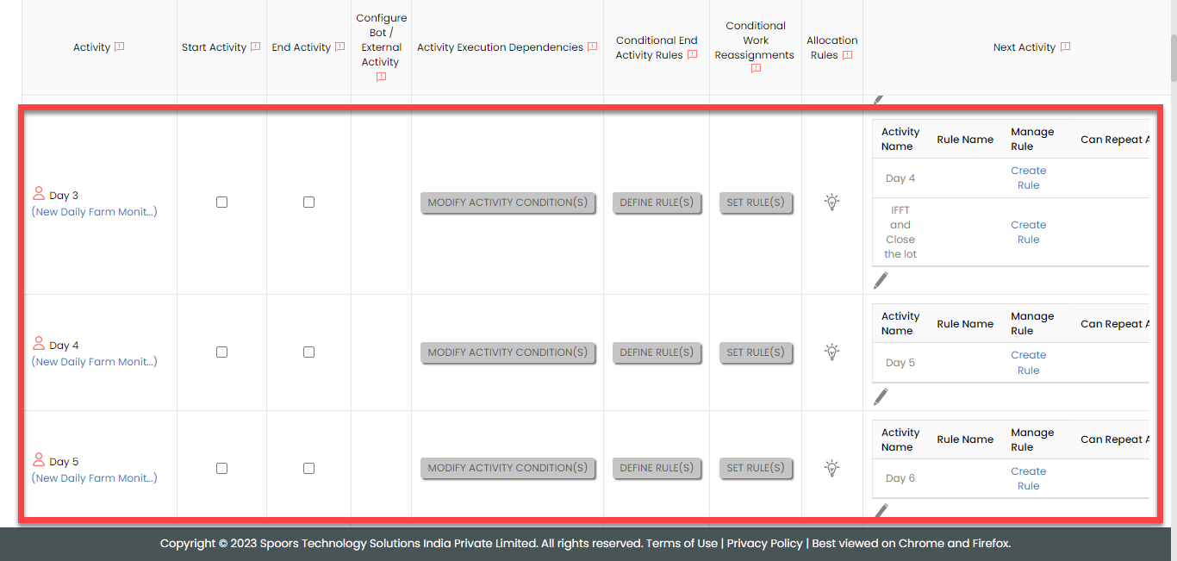The image size is (1177, 561).
Task: Click the info icon beside Activity Execution Dependencies header
Action: point(592,47)
